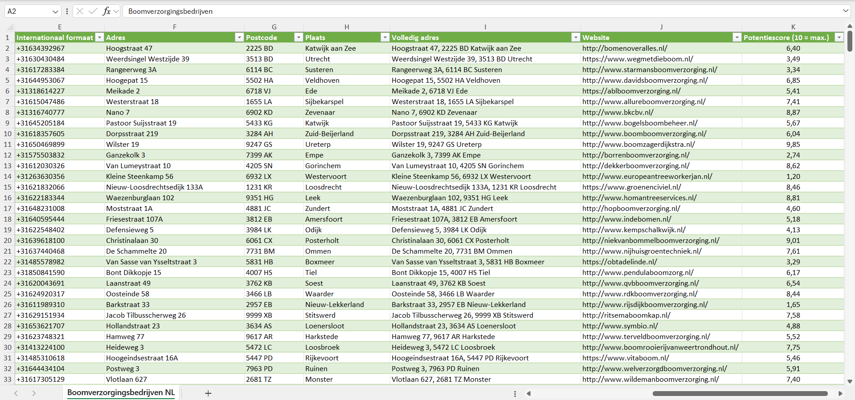The height and width of the screenshot is (400, 855).
Task: Click into the formula bar input
Action: [x=446, y=11]
